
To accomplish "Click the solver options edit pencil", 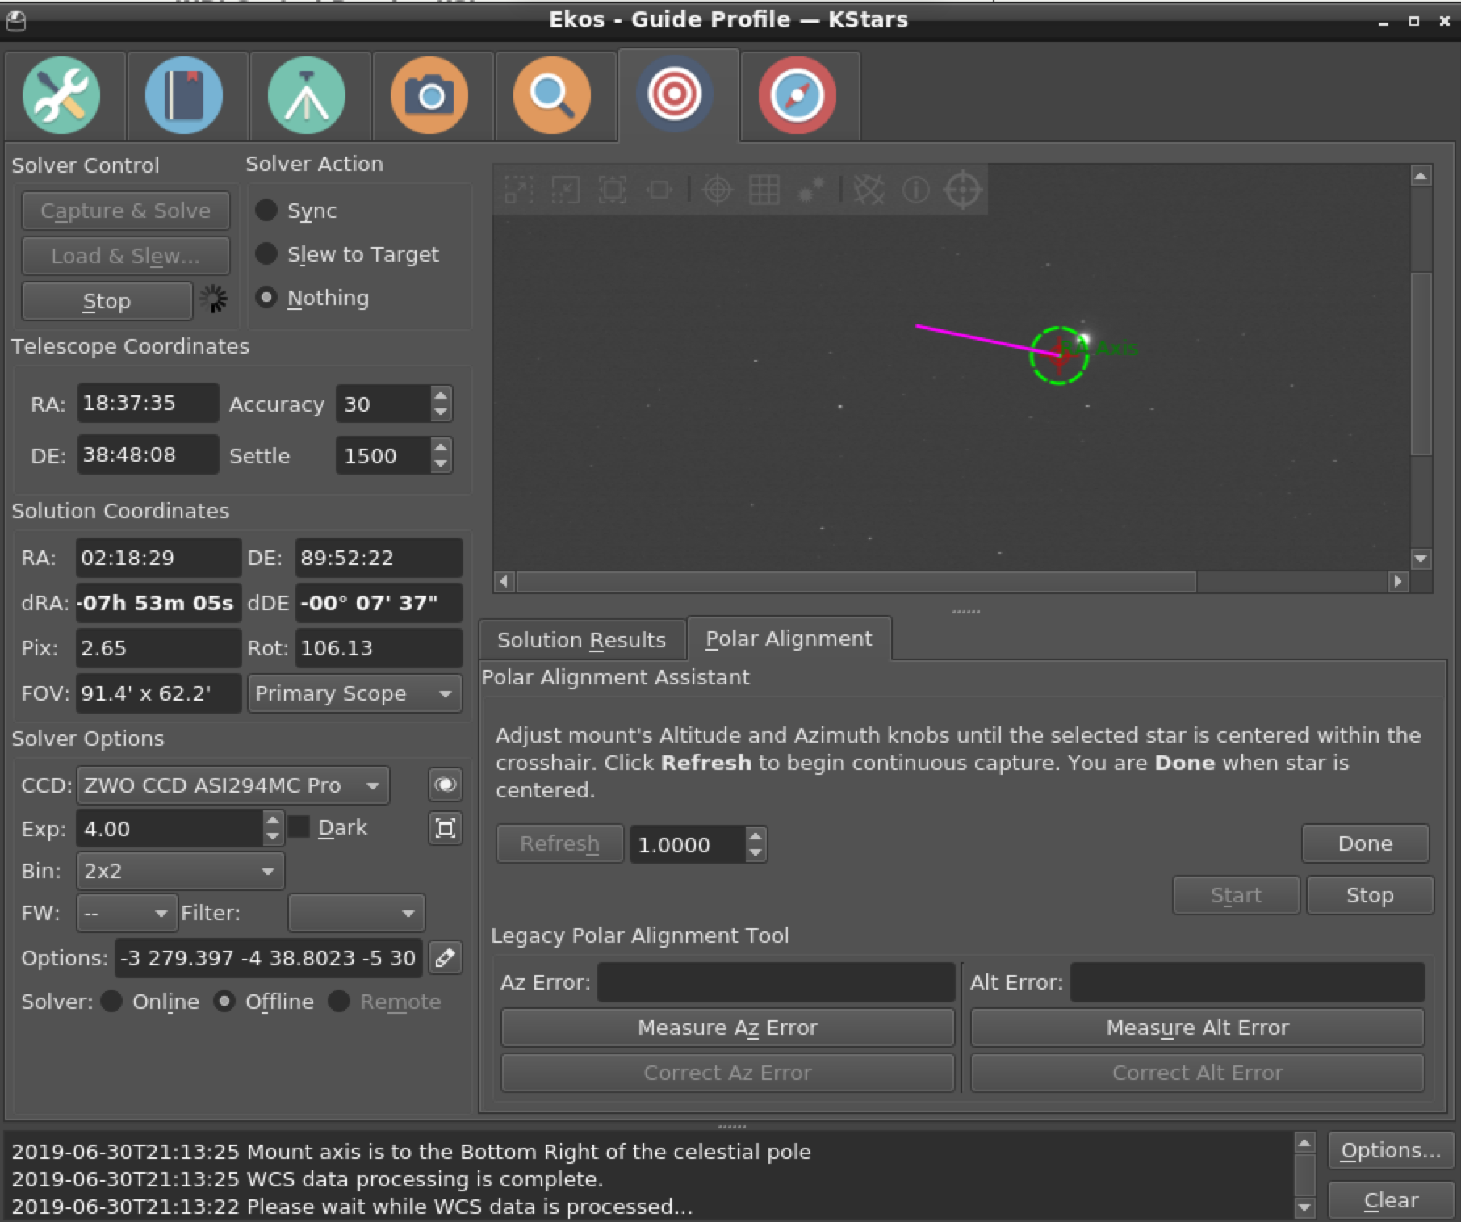I will (x=445, y=957).
